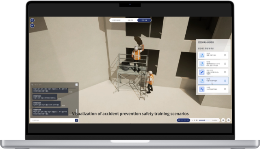Click the top round notification icon
This screenshot has width=260, height=149.
(32, 20)
